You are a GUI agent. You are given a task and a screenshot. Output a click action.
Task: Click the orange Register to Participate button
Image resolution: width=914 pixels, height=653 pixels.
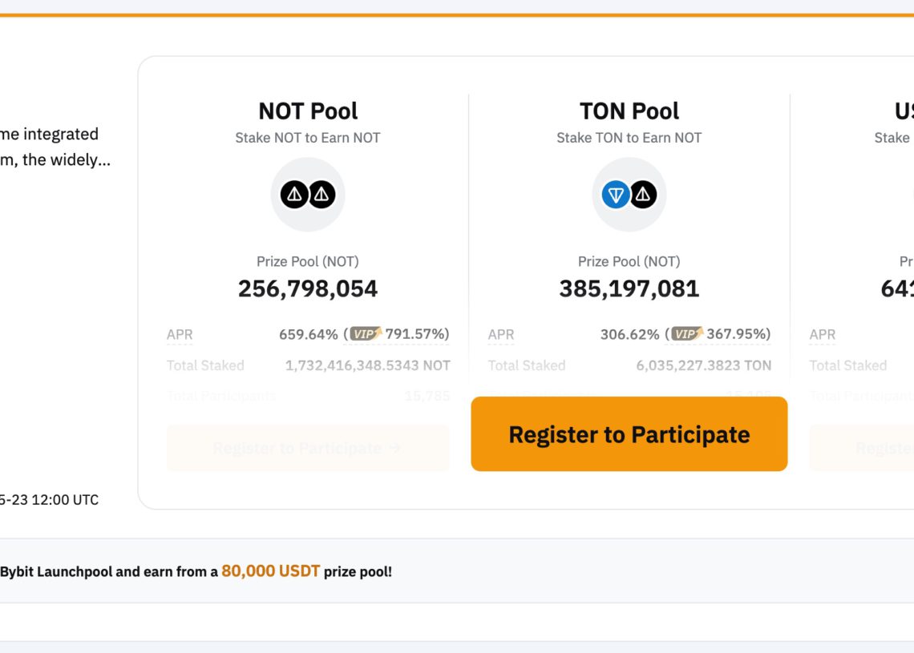[x=629, y=434]
